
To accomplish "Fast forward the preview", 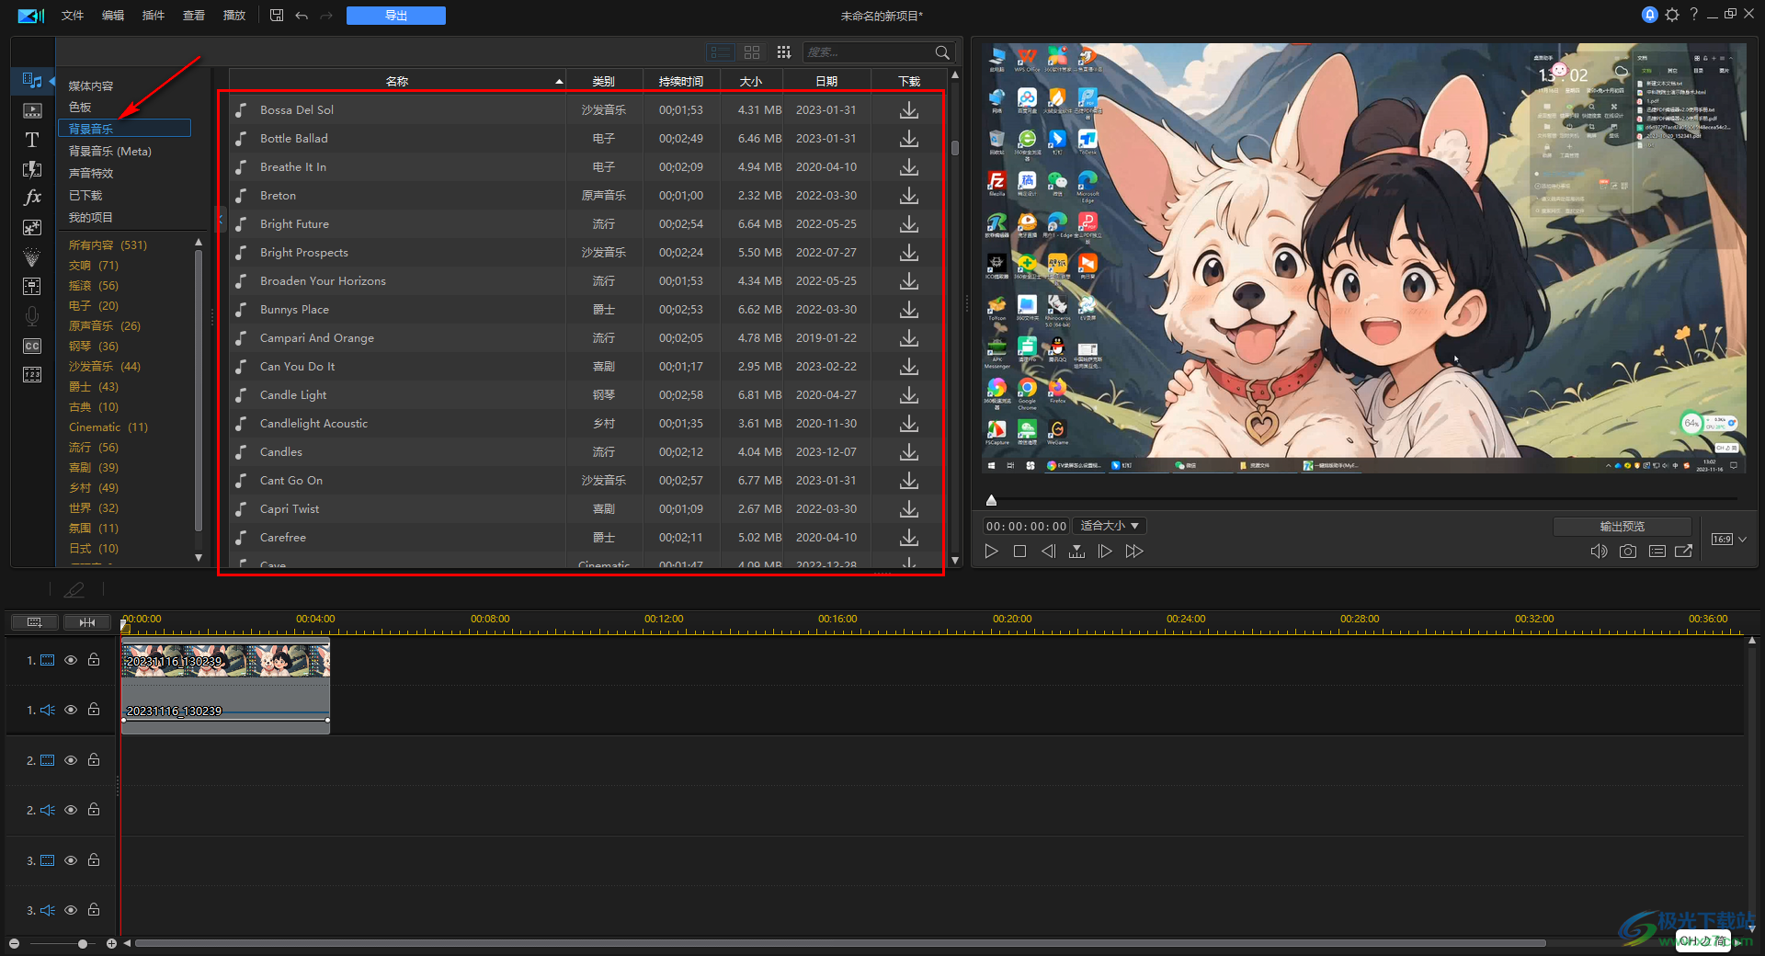I will pyautogui.click(x=1134, y=552).
